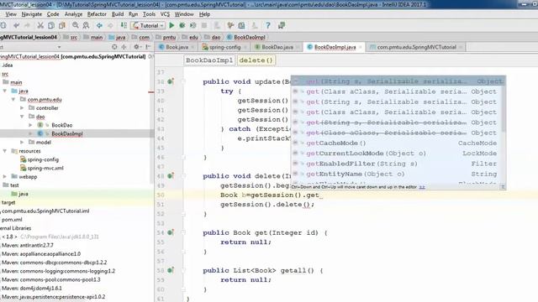Open Project Structure toolbar icon
538x302 pixels.
coord(241,25)
